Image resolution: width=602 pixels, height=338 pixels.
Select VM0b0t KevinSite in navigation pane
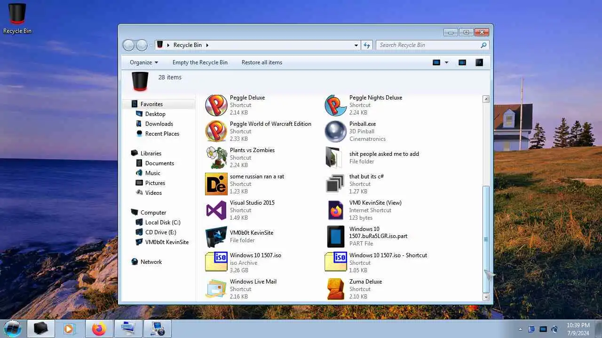pos(162,242)
